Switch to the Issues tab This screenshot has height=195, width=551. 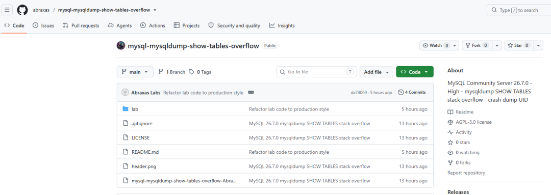coord(43,25)
